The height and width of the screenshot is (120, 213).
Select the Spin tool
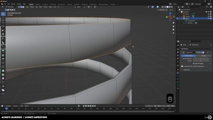pyautogui.click(x=3, y=75)
